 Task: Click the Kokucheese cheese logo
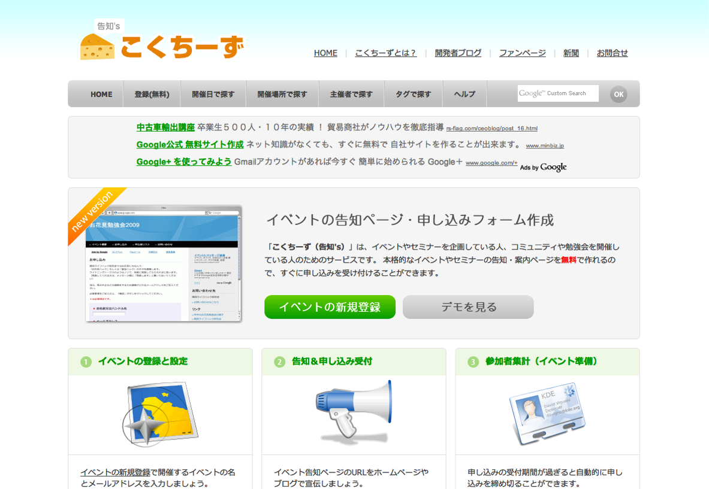[x=162, y=43]
